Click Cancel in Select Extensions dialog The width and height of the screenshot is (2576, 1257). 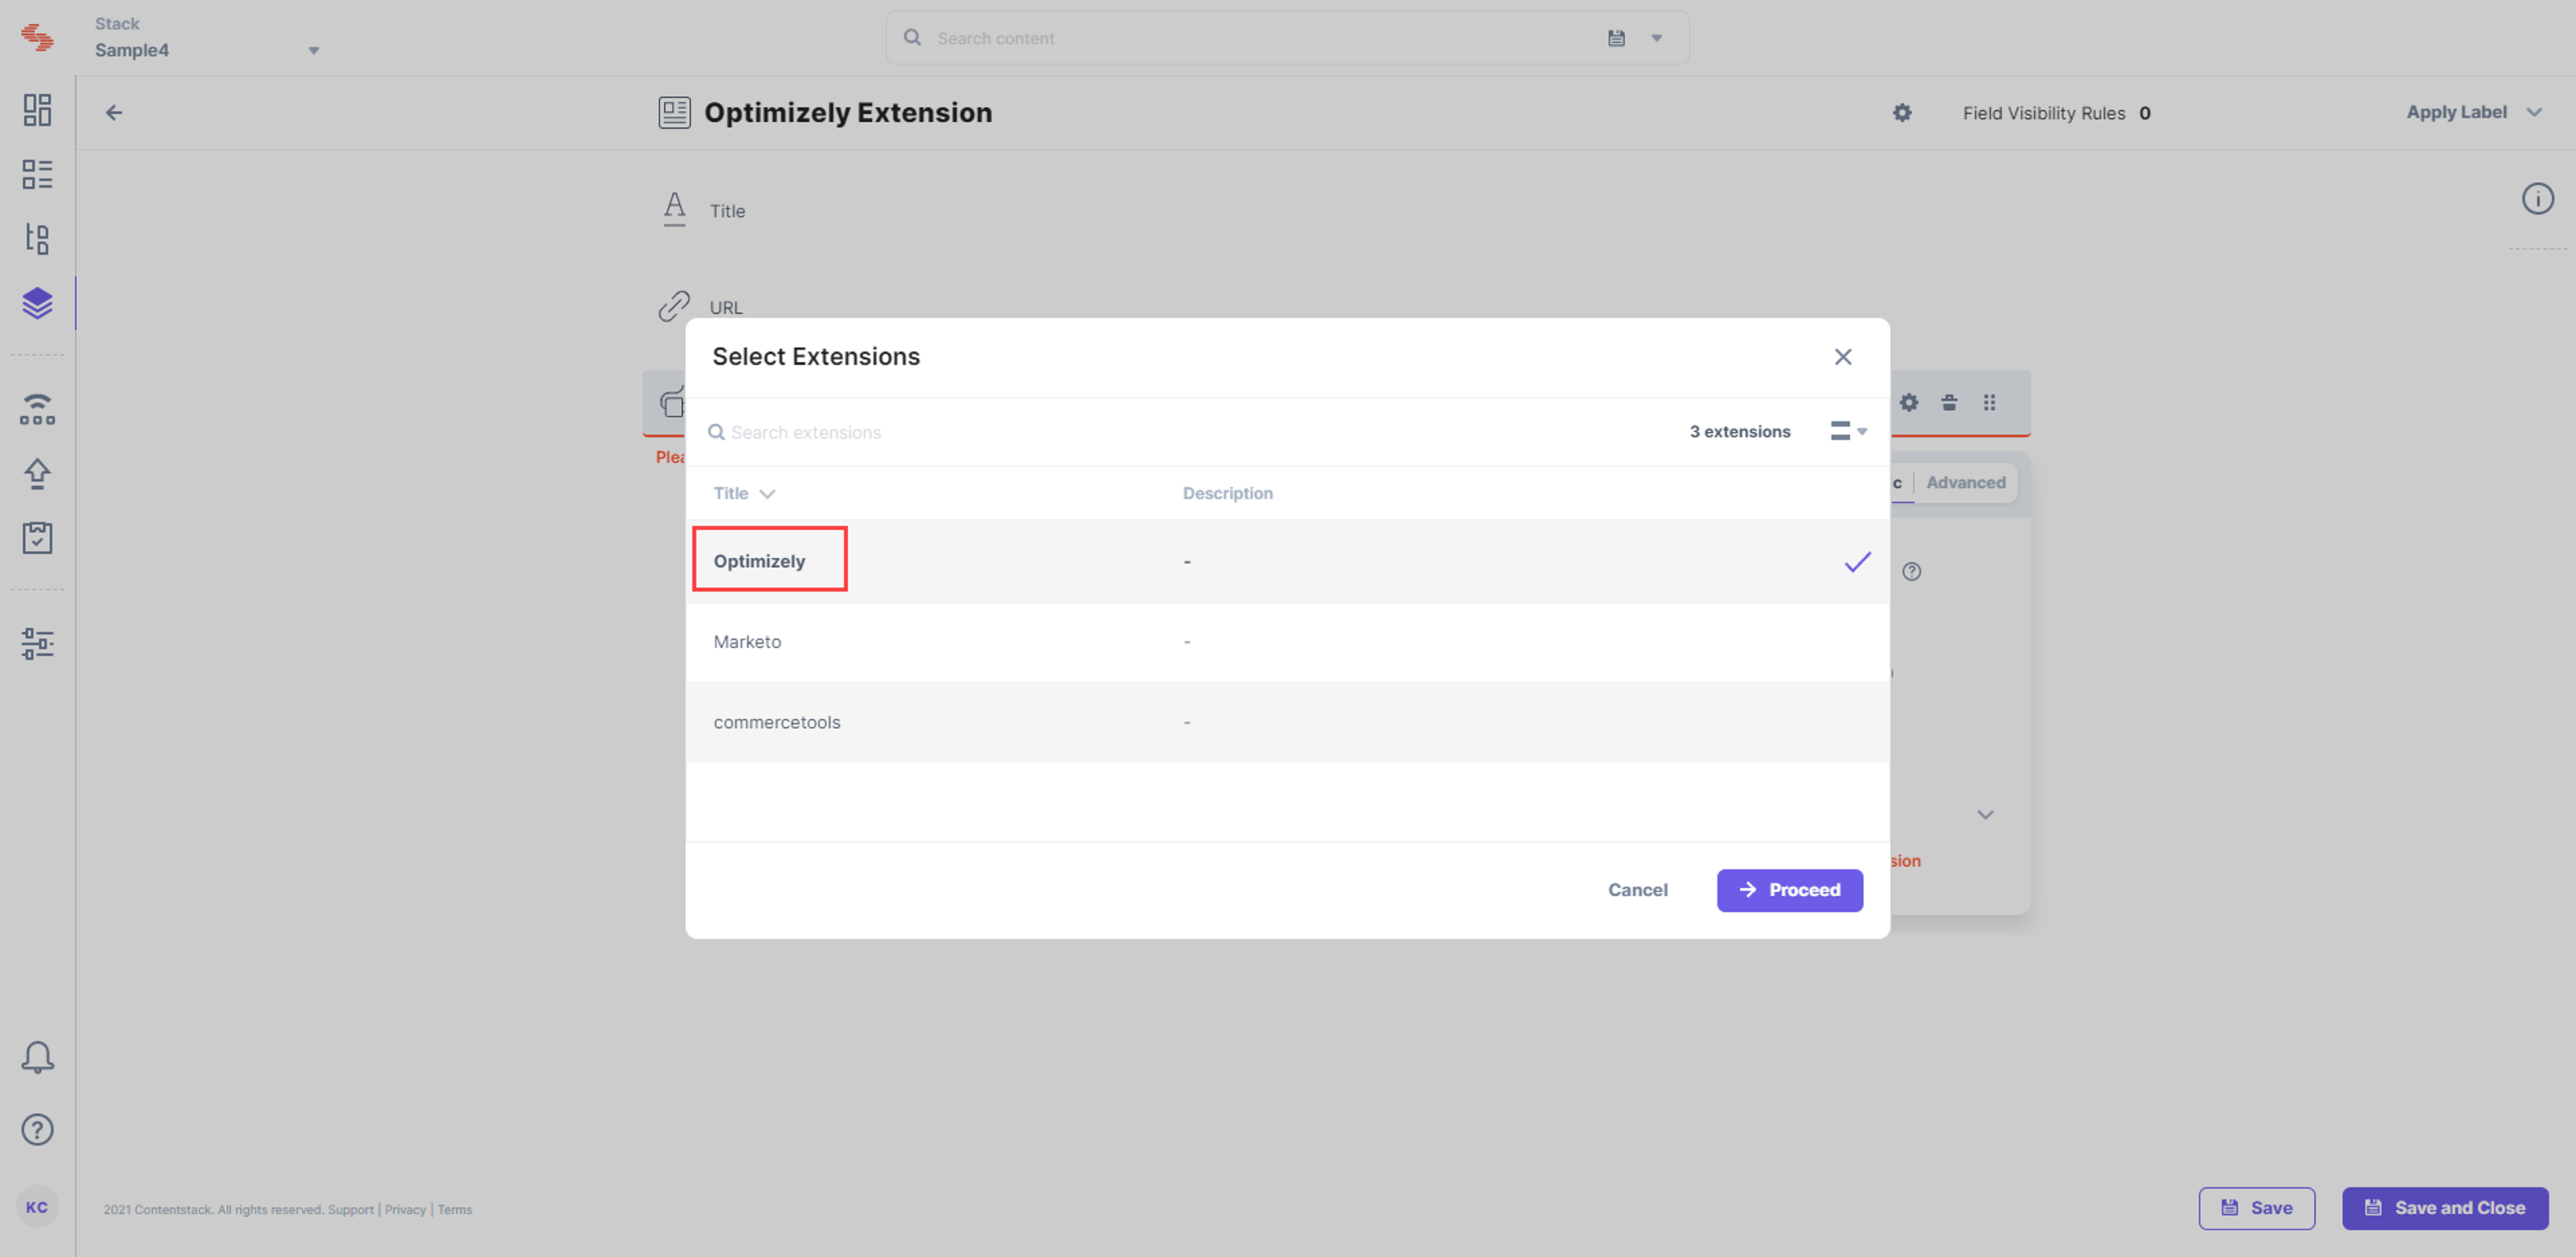[x=1637, y=890]
